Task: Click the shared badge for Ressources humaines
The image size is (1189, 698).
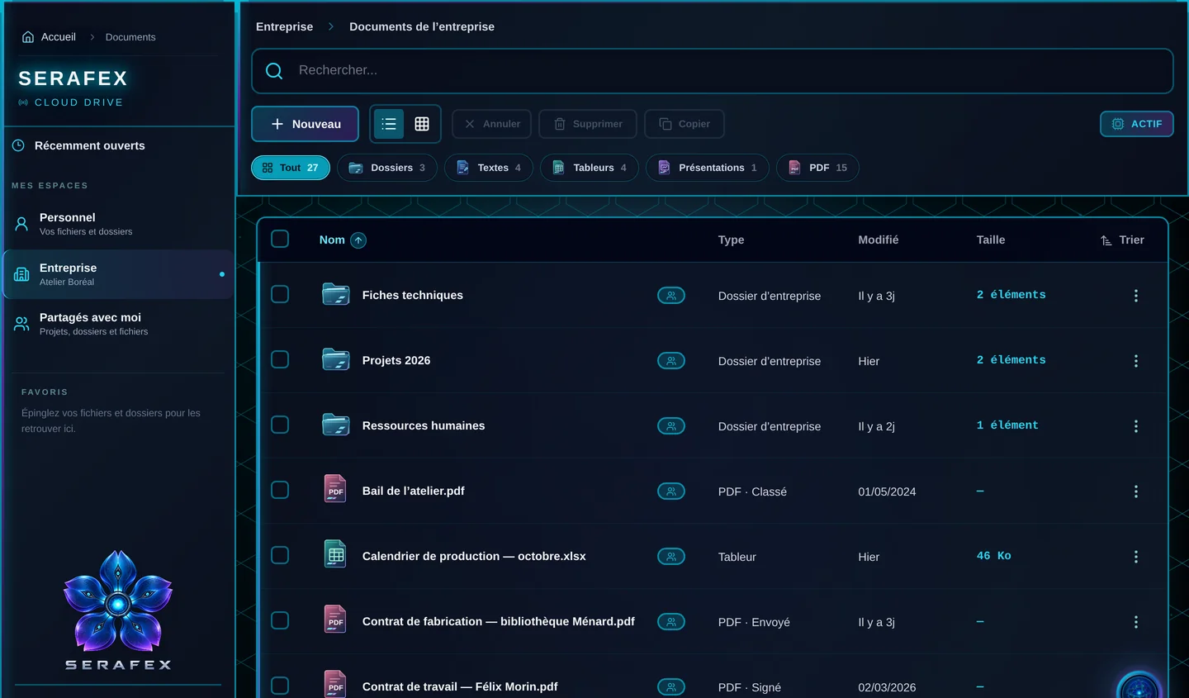Action: (671, 425)
